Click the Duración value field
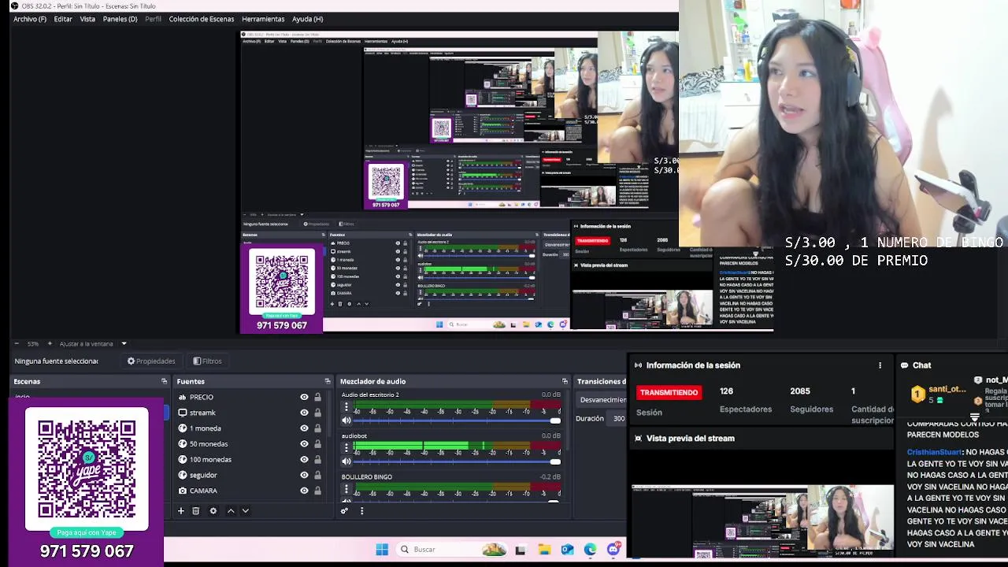 click(618, 418)
